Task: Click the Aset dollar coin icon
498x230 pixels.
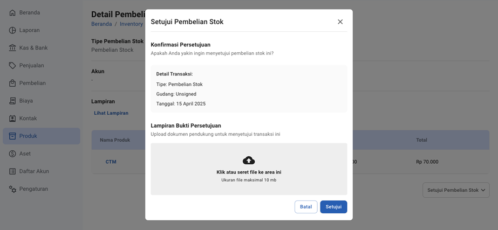Action: click(12, 154)
